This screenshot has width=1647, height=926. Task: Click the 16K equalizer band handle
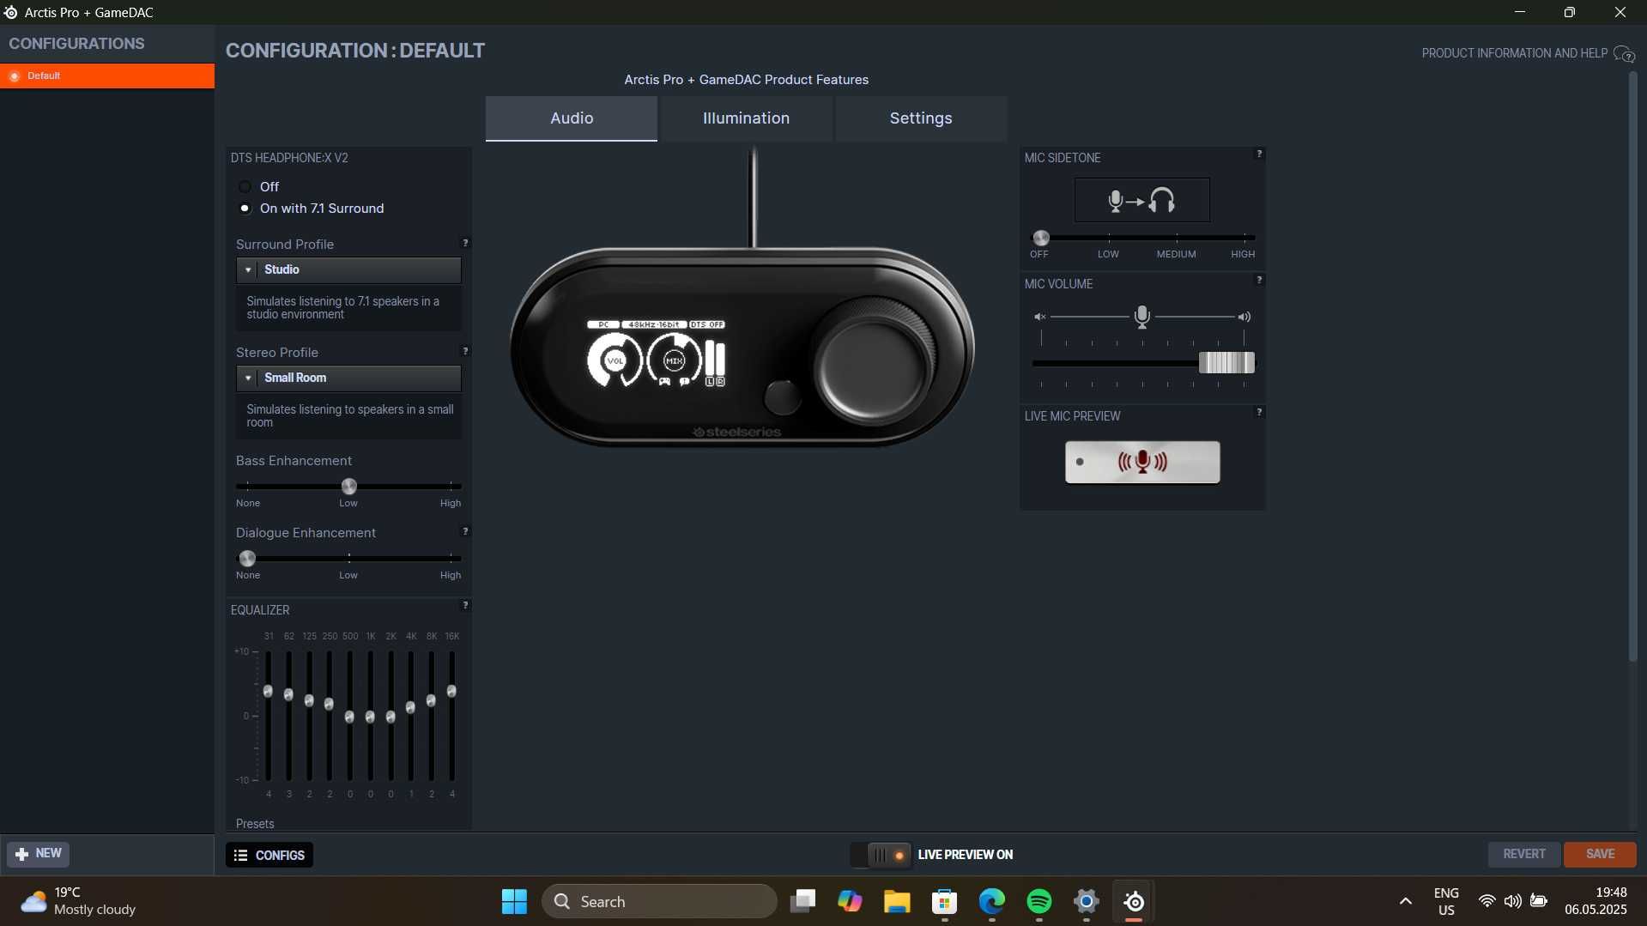point(451,692)
